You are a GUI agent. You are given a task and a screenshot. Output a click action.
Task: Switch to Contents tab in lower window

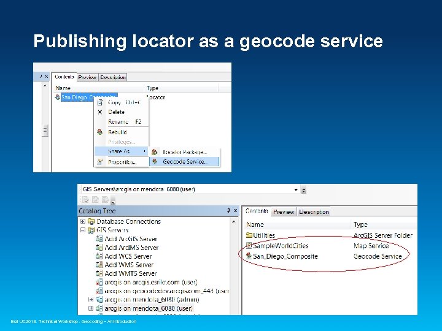(256, 211)
